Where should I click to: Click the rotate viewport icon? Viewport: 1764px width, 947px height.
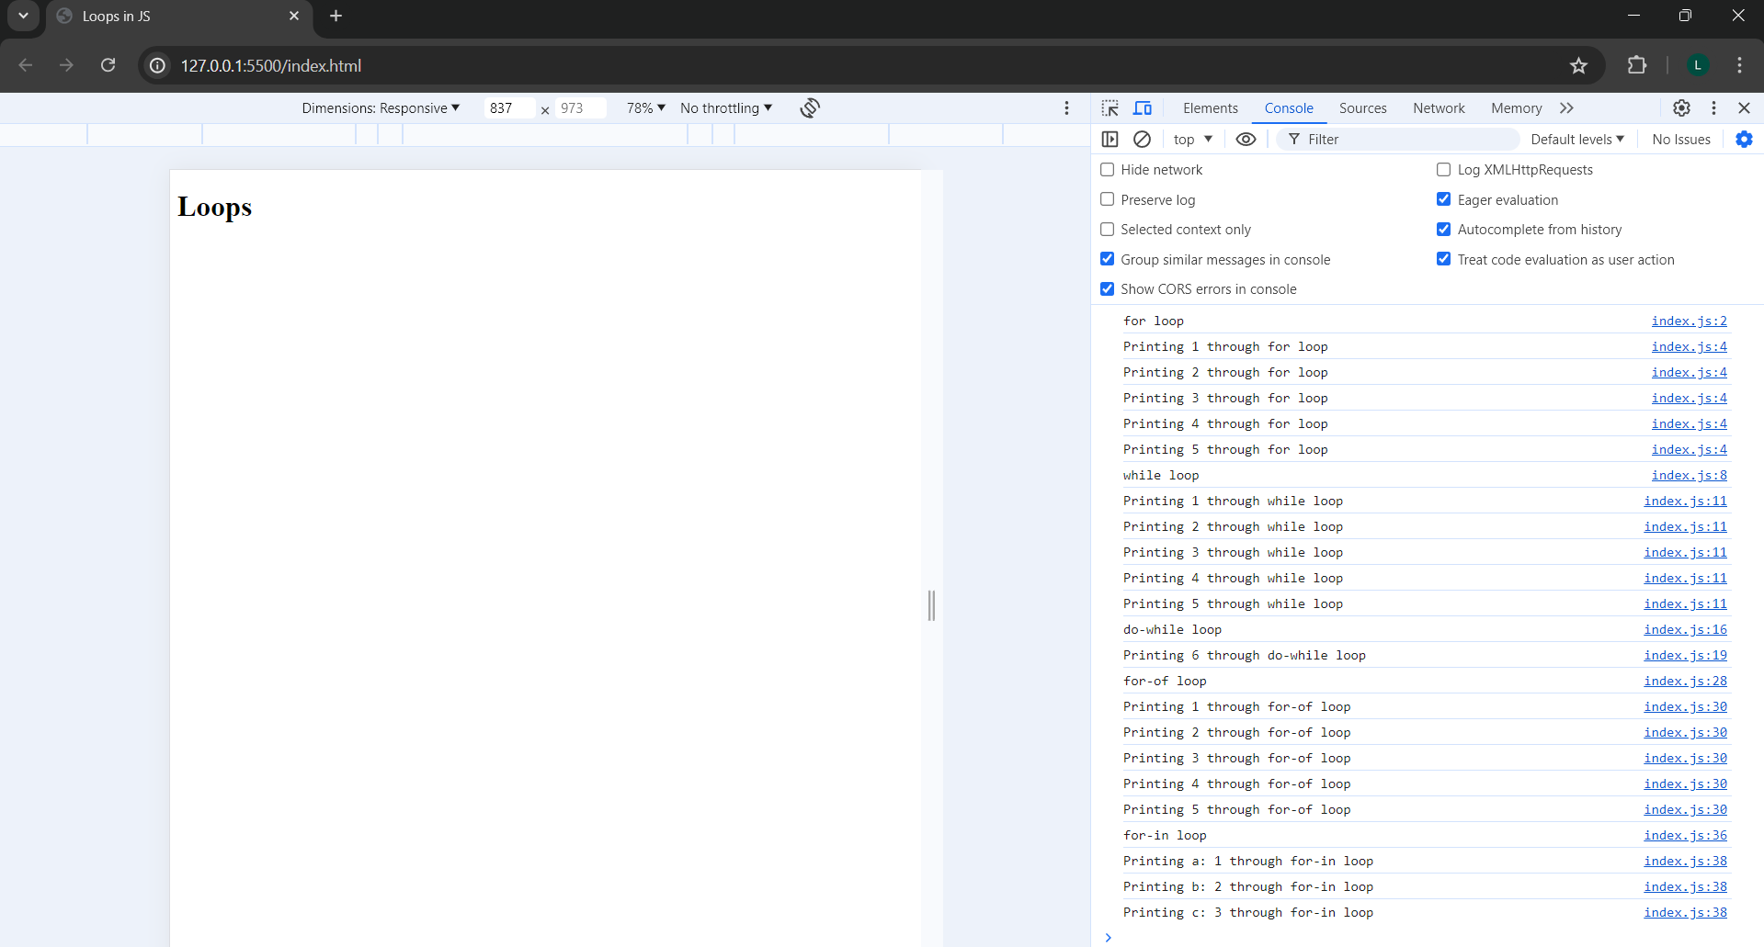click(x=809, y=108)
